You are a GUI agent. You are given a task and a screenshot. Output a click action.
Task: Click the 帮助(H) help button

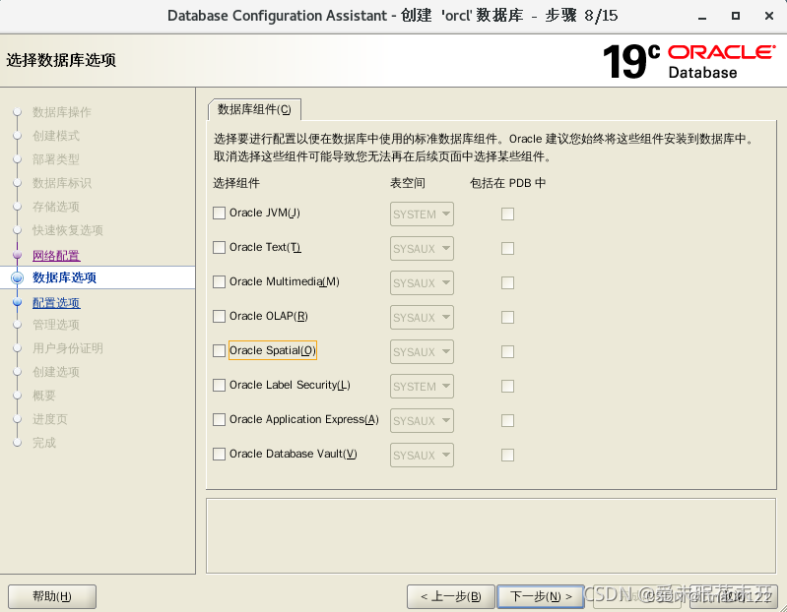(52, 596)
